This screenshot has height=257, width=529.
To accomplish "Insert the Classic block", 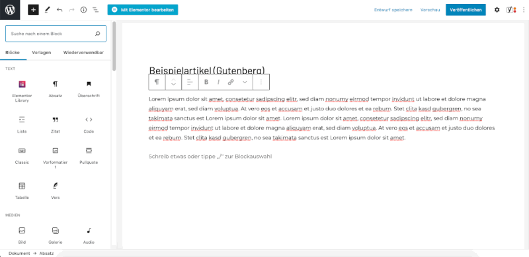I will pos(22,156).
